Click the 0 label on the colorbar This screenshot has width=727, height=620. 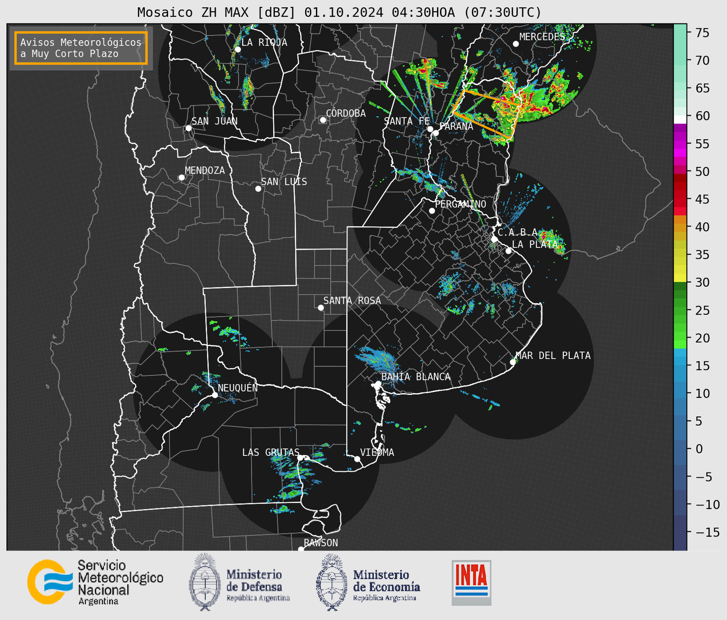coord(699,449)
